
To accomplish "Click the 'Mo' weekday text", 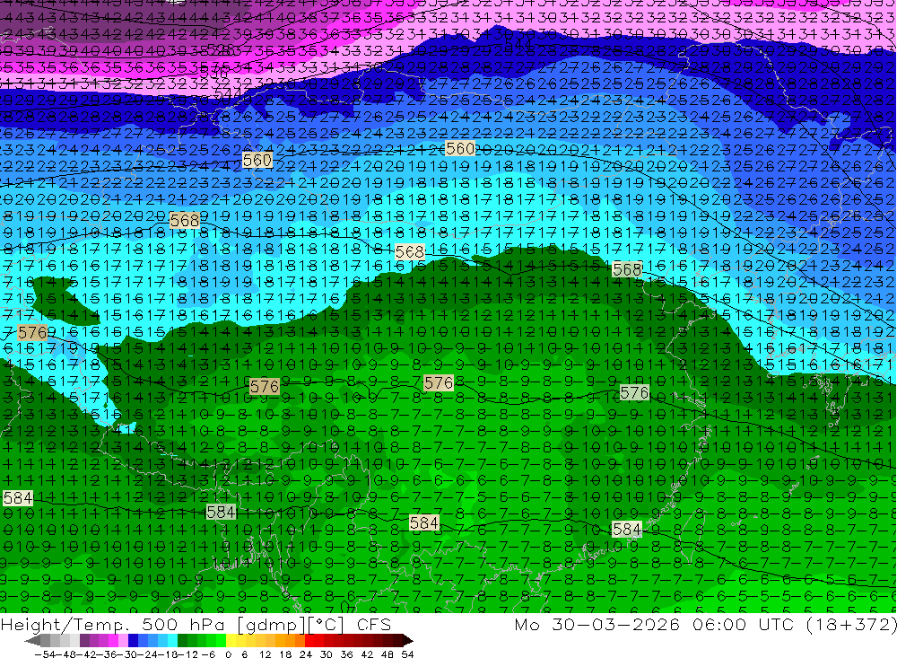I will (527, 624).
